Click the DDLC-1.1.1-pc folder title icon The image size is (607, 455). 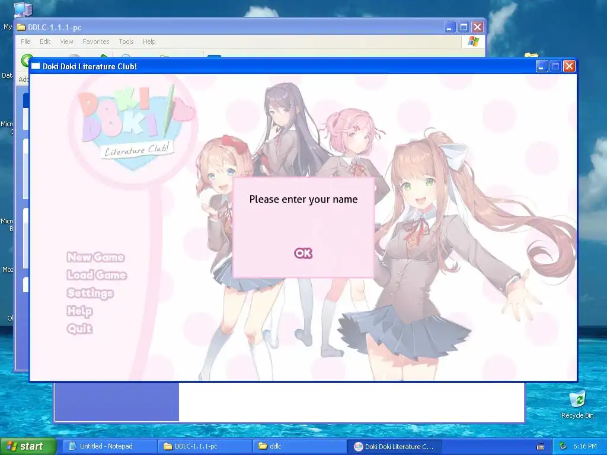pyautogui.click(x=21, y=27)
